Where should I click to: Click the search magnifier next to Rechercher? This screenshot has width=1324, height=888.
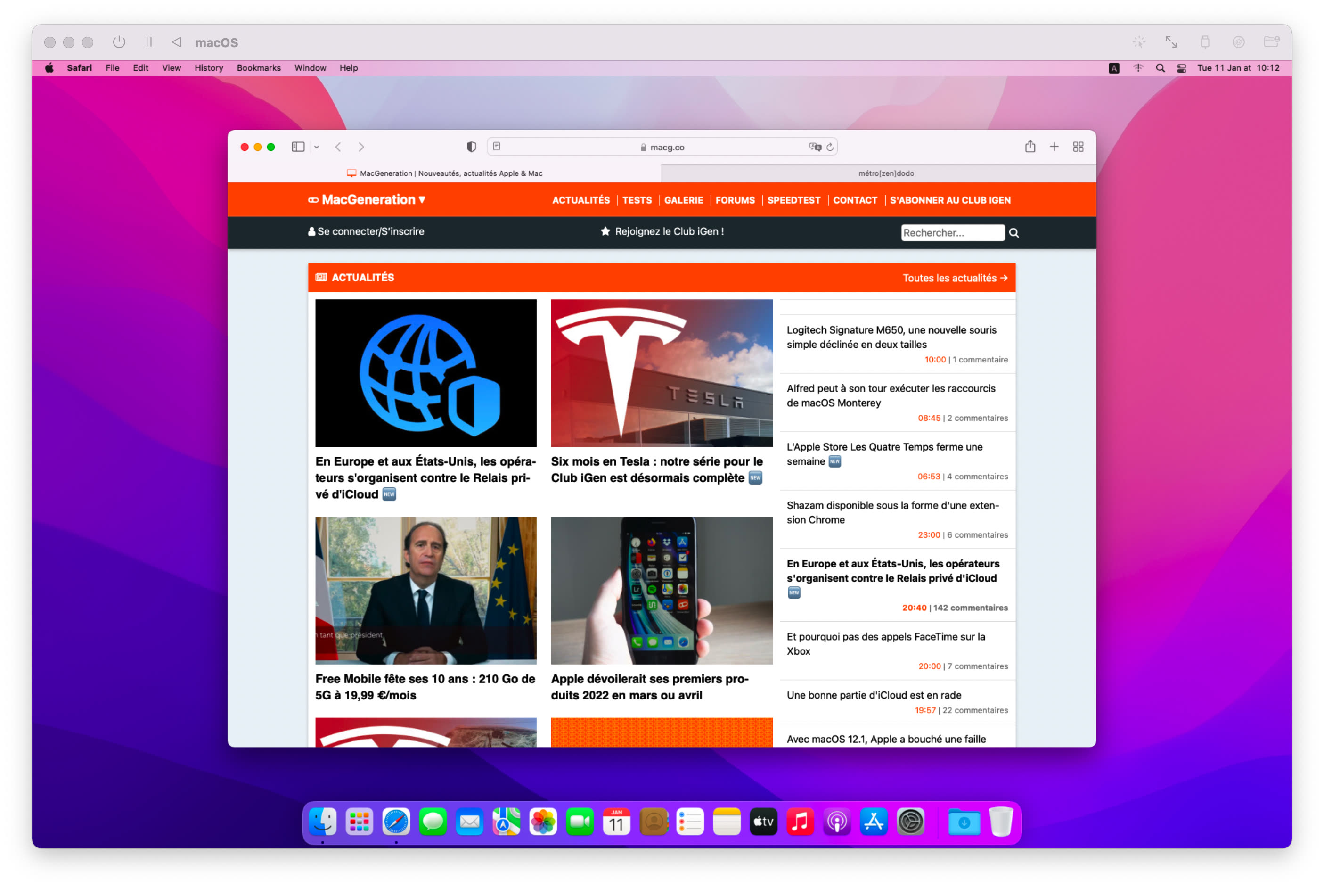tap(1014, 233)
